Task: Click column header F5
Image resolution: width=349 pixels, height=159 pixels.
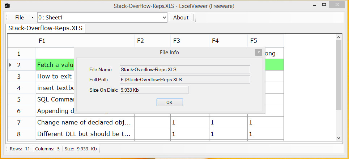Action: 265,41
